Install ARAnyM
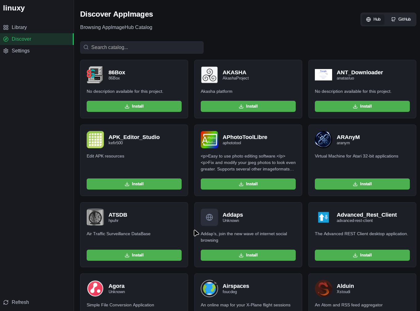This screenshot has width=420, height=311. [362, 184]
